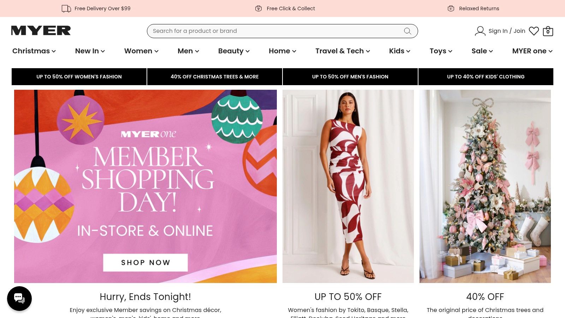
Task: Click the Relaxed Returns icon
Action: tap(451, 8)
